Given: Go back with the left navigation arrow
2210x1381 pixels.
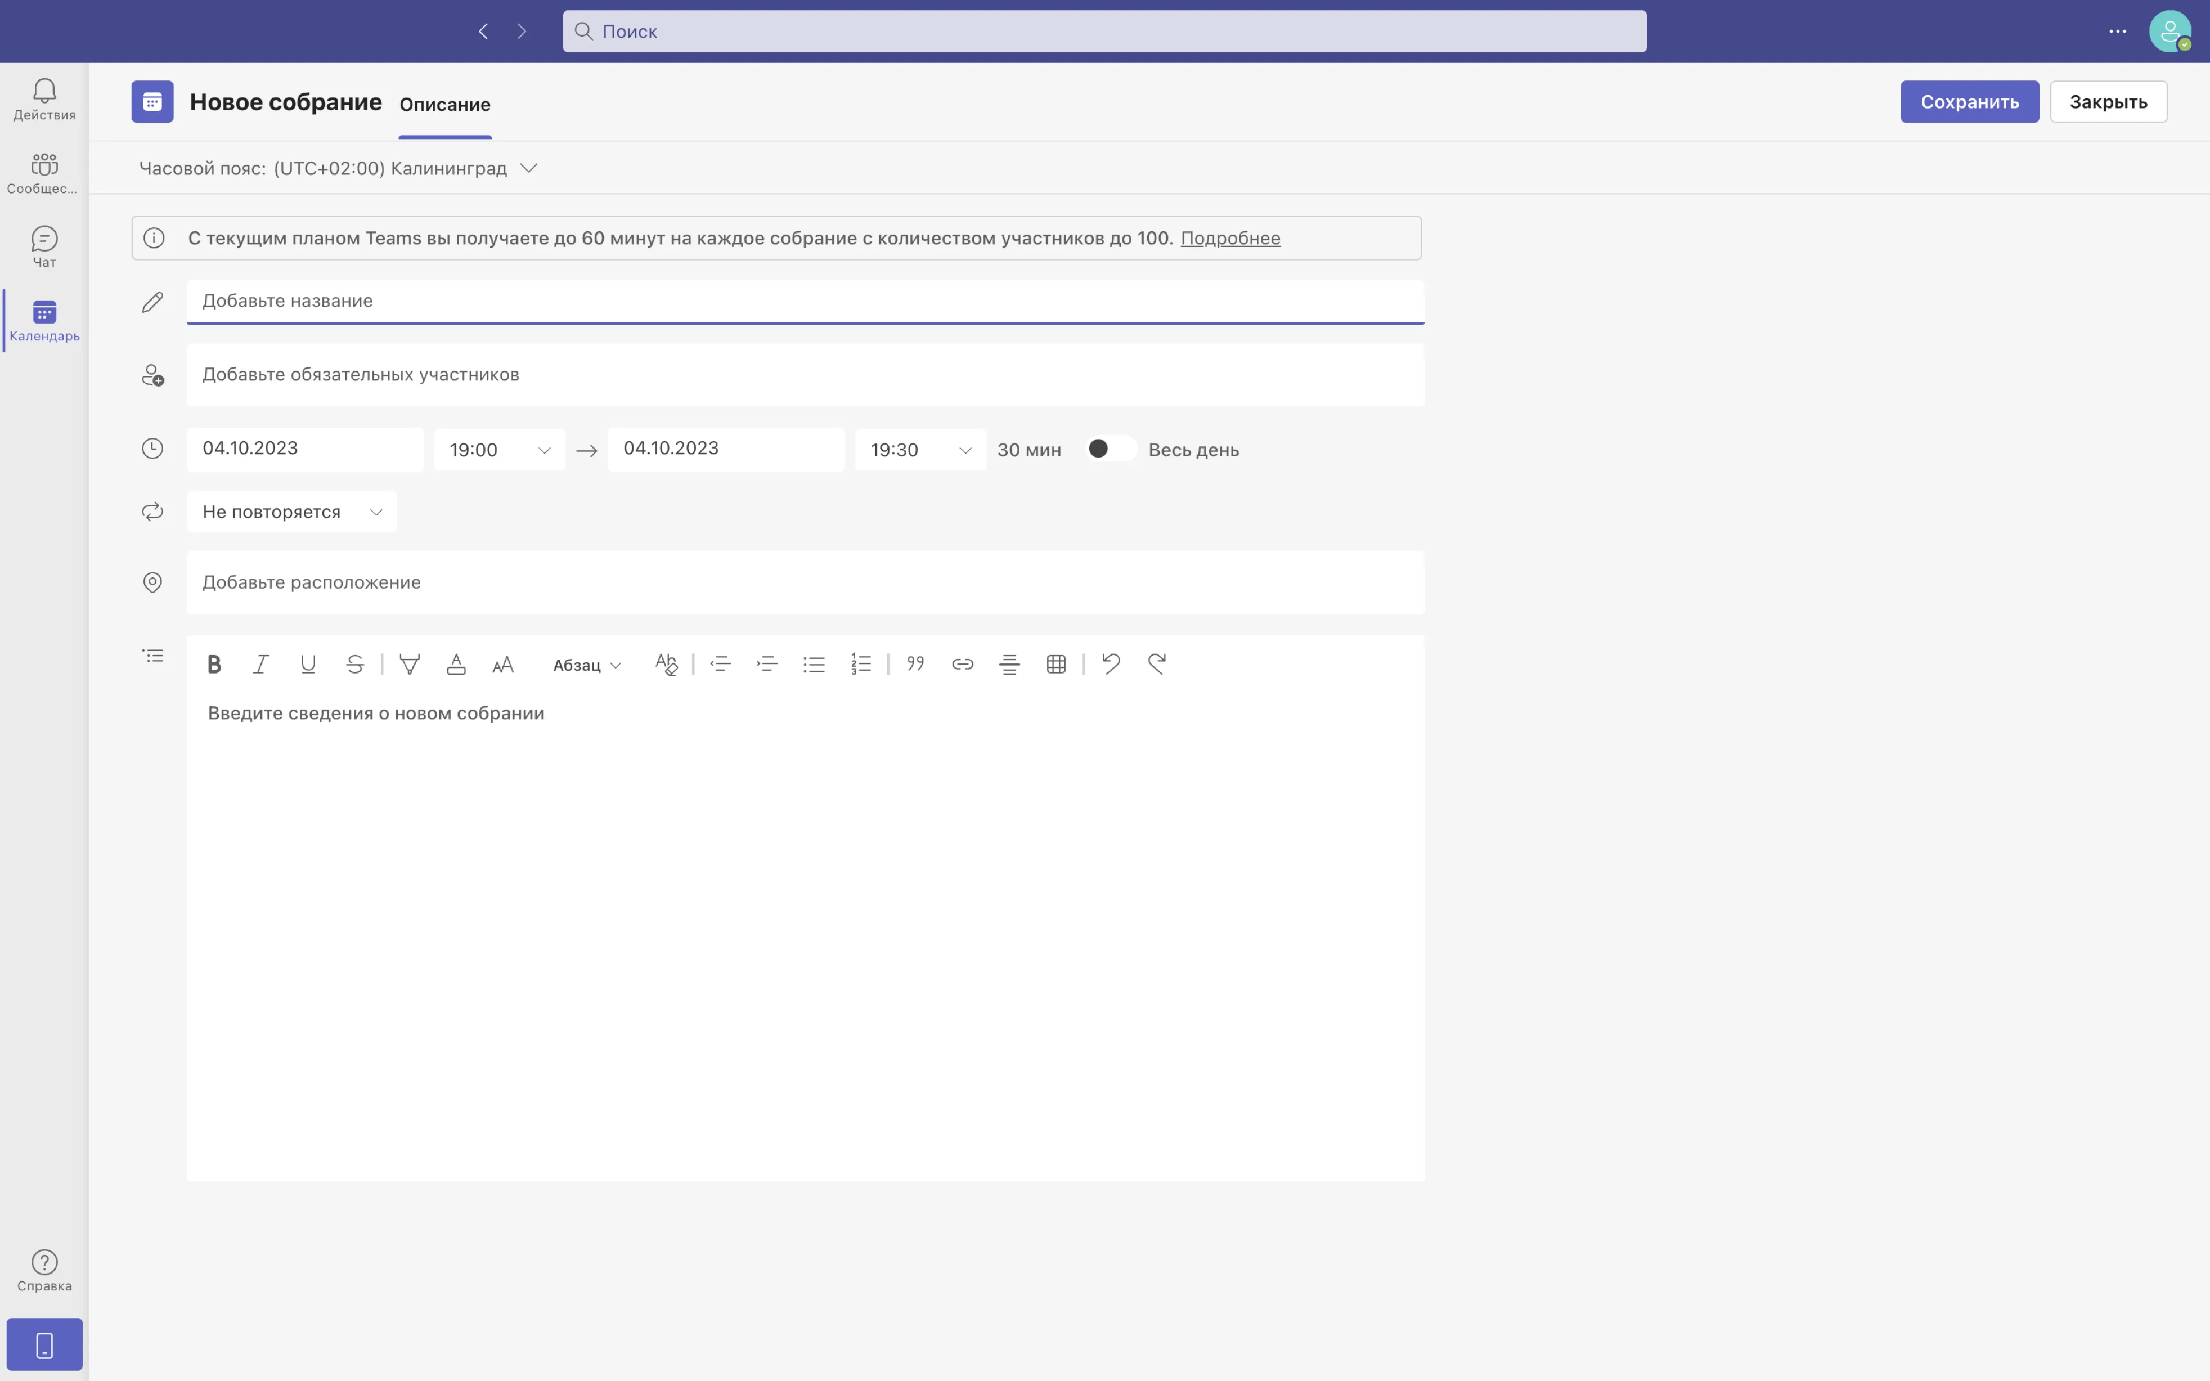Looking at the screenshot, I should click(483, 31).
